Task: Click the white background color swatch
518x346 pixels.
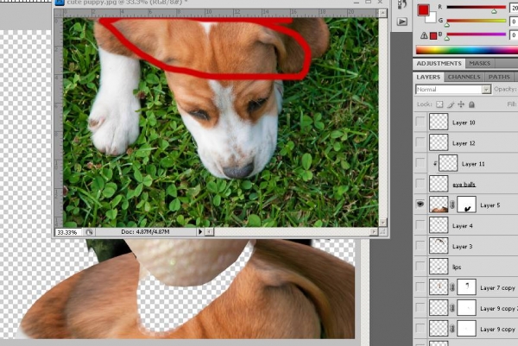Action: [433, 18]
